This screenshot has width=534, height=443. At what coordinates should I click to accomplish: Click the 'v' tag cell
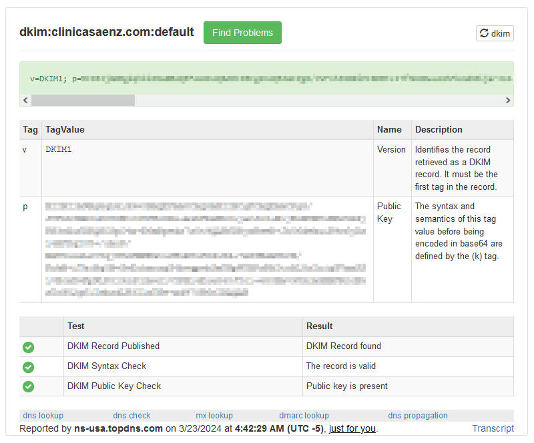coord(30,169)
